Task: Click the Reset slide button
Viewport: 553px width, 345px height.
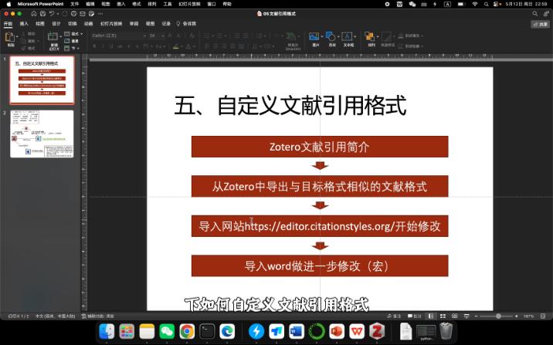Action: (x=71, y=41)
